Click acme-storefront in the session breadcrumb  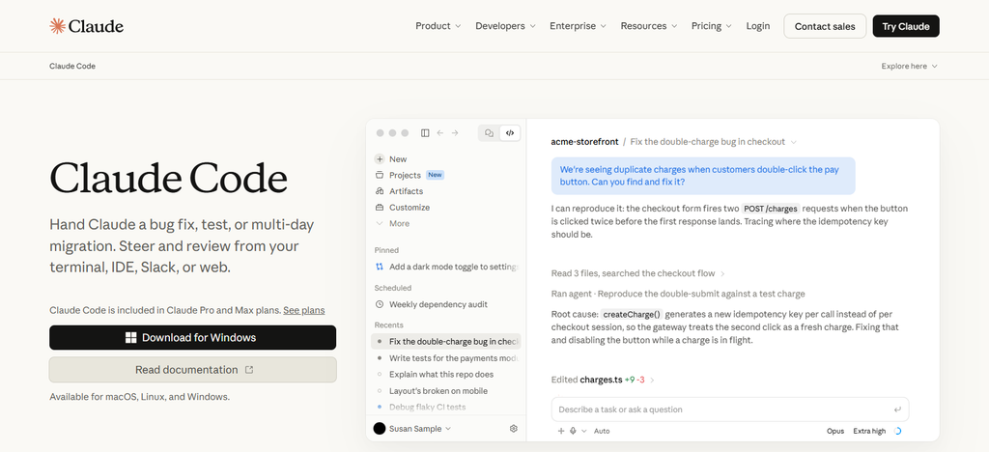(x=584, y=142)
